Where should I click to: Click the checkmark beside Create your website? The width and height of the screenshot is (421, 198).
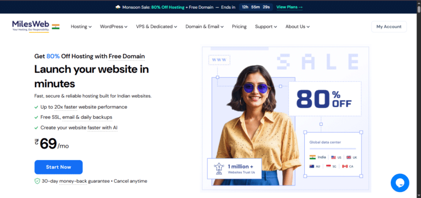coord(36,128)
